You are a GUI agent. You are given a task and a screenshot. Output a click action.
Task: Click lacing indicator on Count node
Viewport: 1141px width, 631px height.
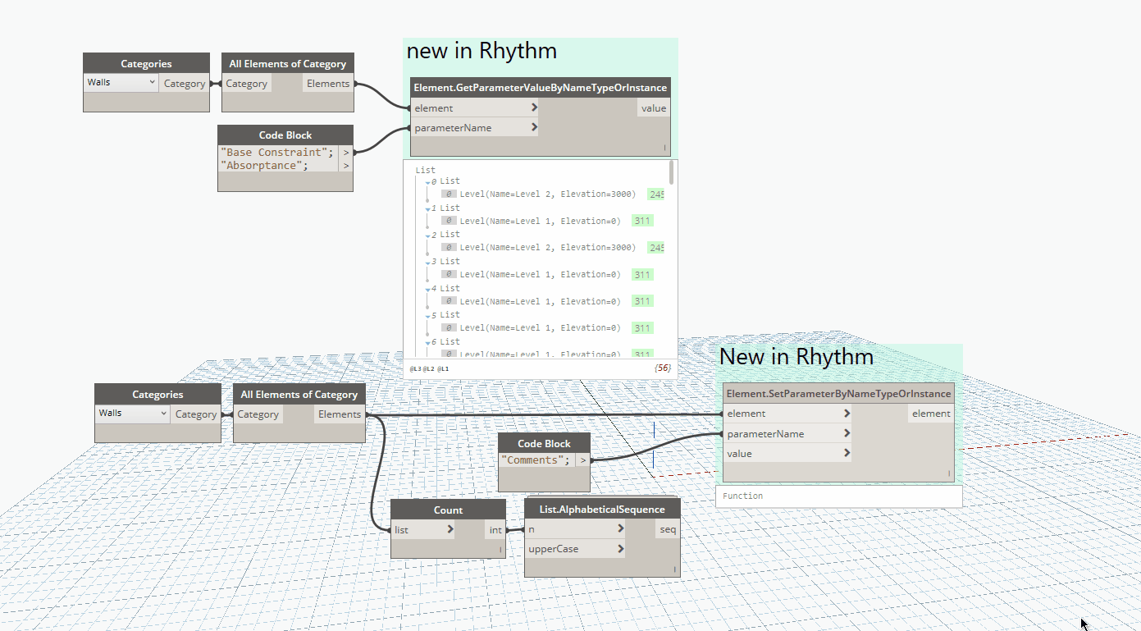point(500,551)
